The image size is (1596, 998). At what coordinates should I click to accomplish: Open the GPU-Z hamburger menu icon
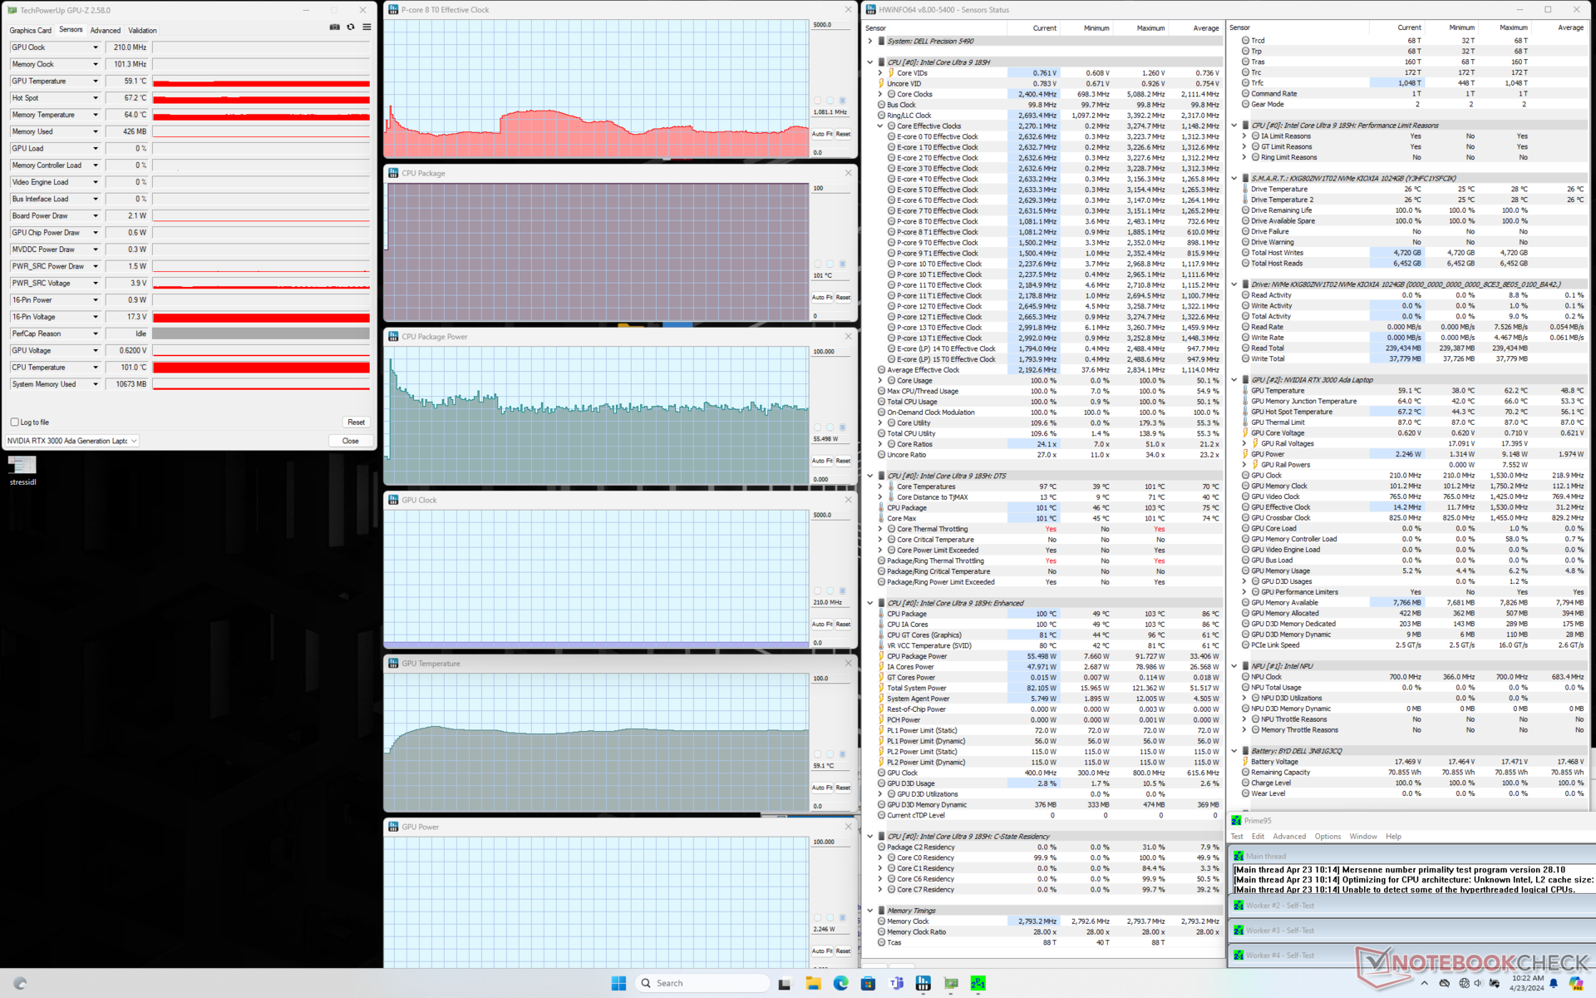click(367, 27)
